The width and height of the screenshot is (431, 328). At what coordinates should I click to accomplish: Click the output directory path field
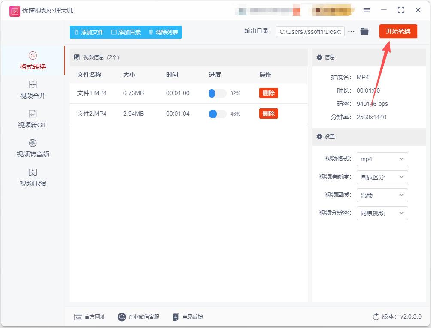[310, 32]
